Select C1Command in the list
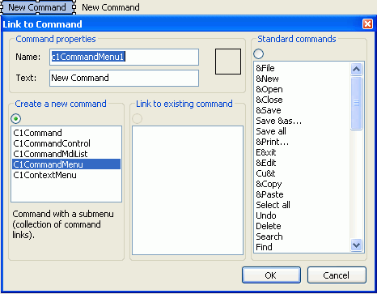This screenshot has width=377, height=294. click(66, 133)
